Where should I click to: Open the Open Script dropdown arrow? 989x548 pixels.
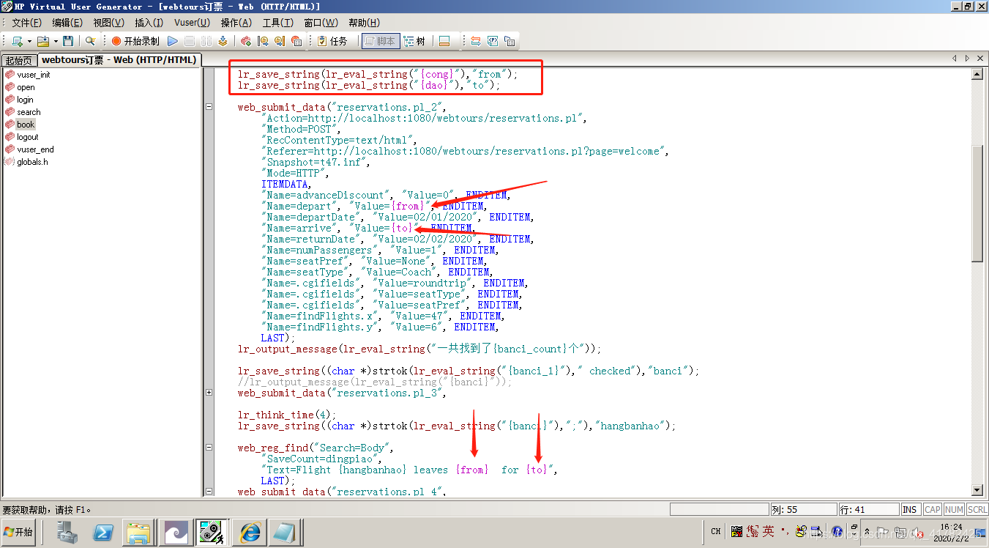[55, 41]
